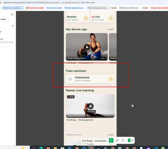Viewport: 168px width, 149px height.
Task: Select the pen annotate tool
Action: (117, 140)
